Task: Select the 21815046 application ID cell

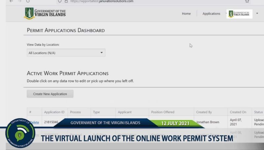Action: click(51, 122)
